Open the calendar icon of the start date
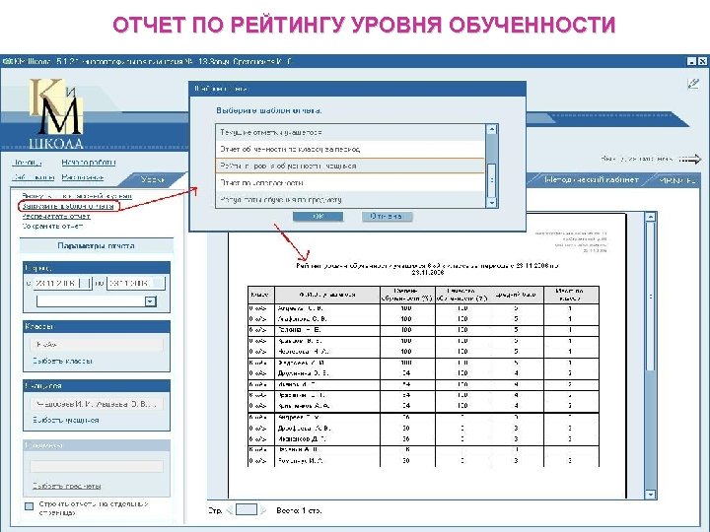 [85, 283]
